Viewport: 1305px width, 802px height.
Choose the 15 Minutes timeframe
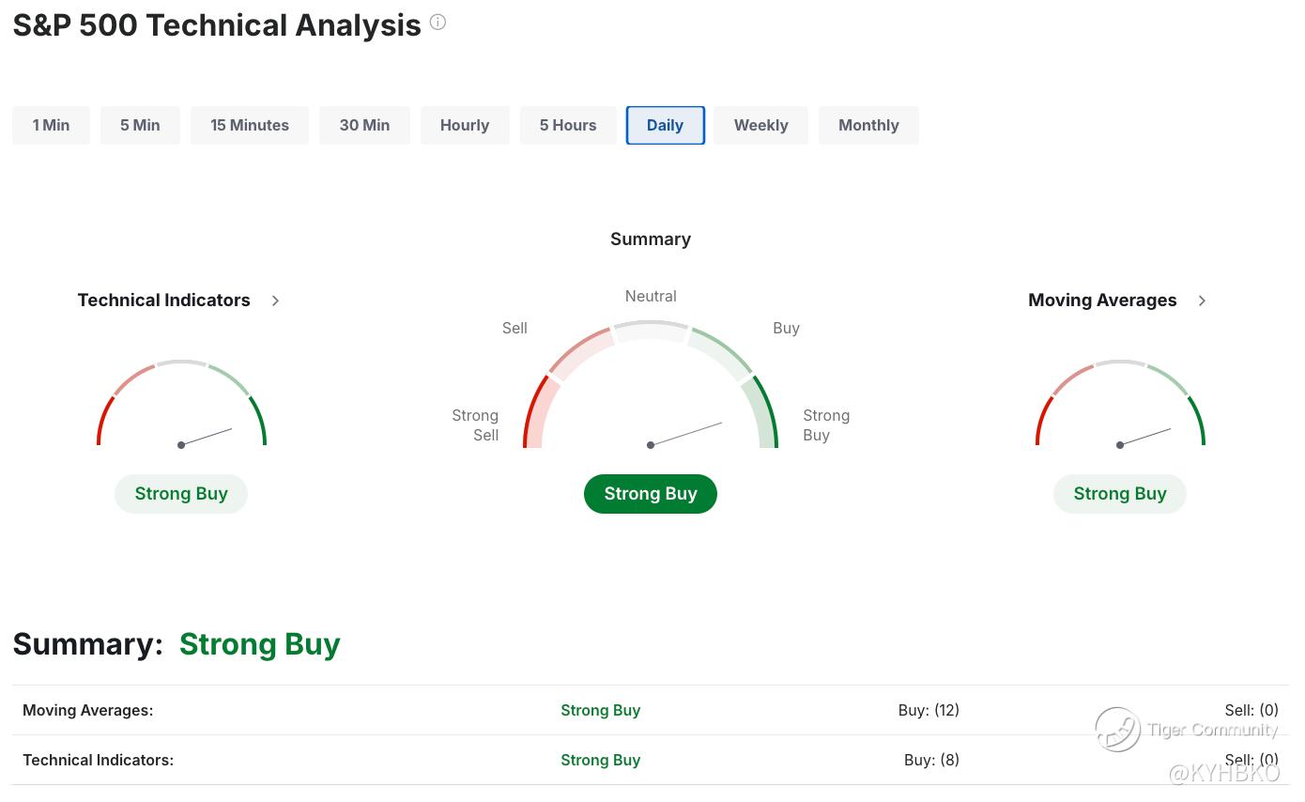[250, 125]
